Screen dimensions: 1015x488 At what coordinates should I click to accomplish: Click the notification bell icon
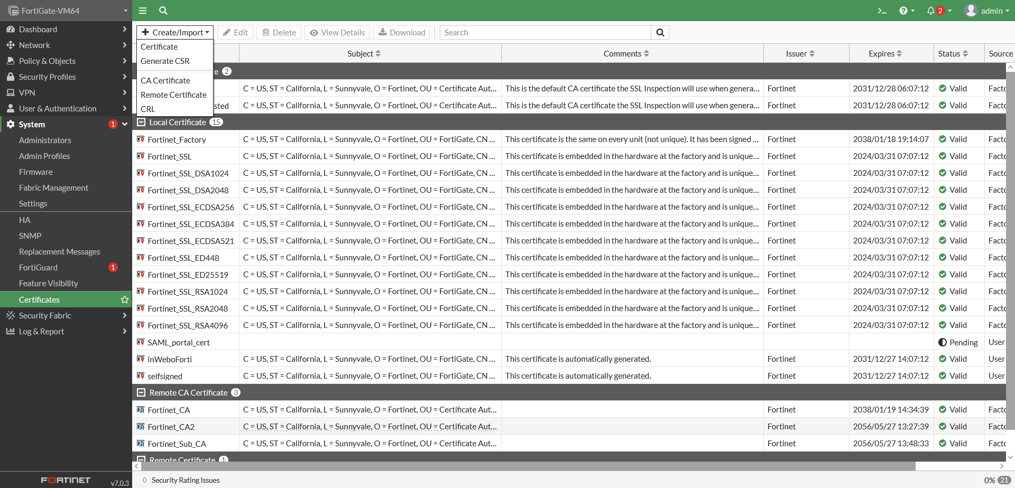[x=931, y=11]
